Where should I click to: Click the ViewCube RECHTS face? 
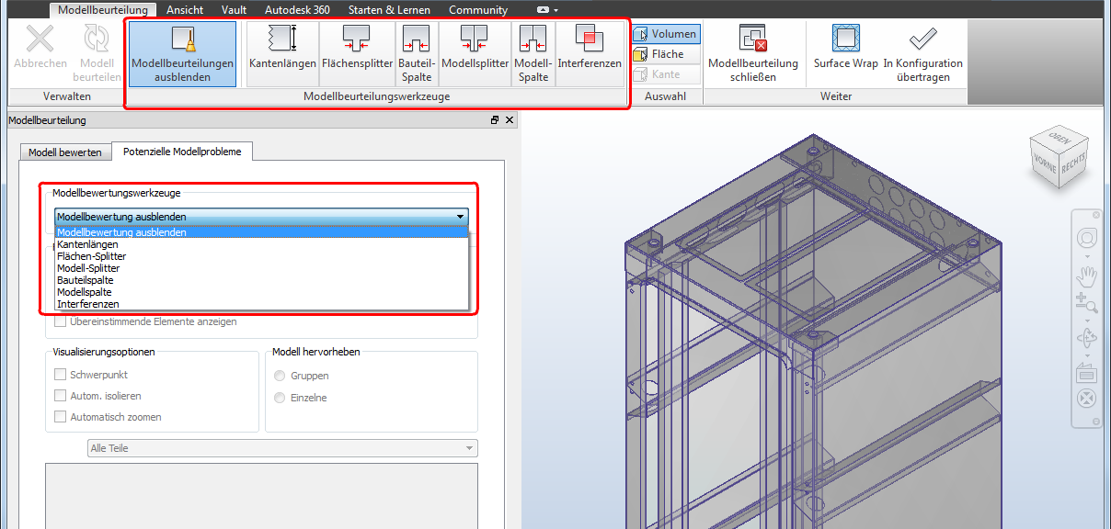click(1073, 163)
